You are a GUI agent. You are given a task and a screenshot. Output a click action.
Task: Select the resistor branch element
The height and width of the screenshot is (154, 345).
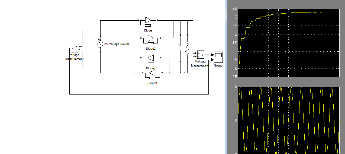187,48
